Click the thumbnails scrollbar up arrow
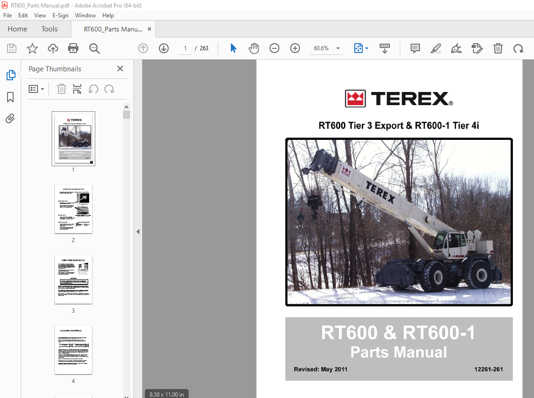 pos(126,107)
